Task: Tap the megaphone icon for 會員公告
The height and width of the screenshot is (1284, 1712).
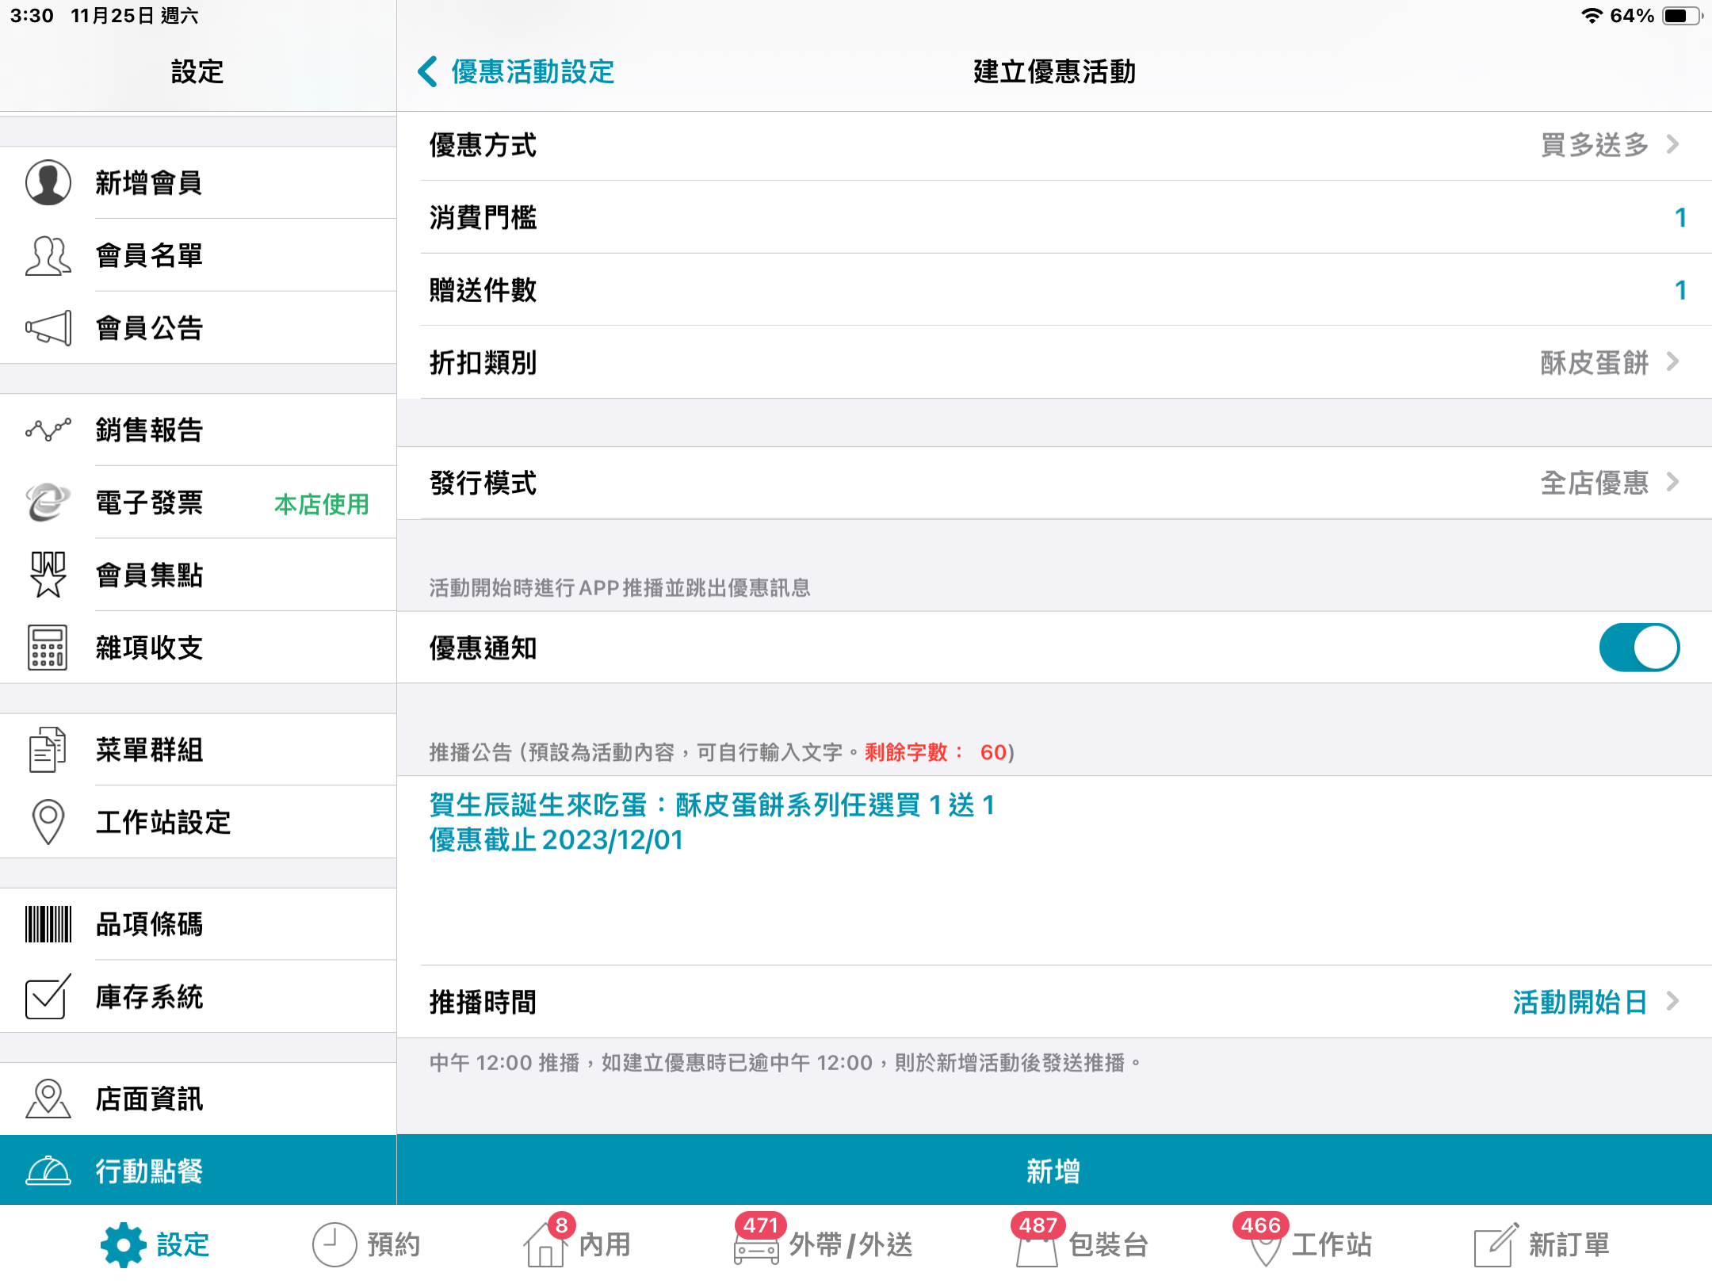Action: click(48, 328)
